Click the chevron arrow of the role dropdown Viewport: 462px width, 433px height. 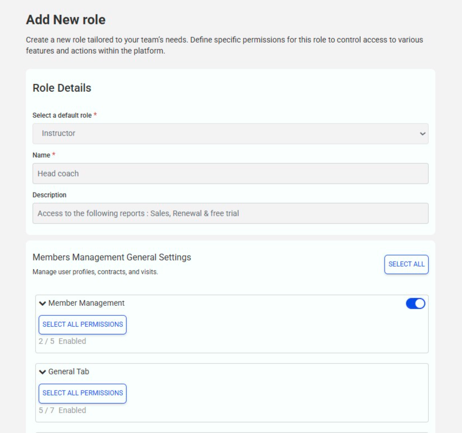[423, 134]
